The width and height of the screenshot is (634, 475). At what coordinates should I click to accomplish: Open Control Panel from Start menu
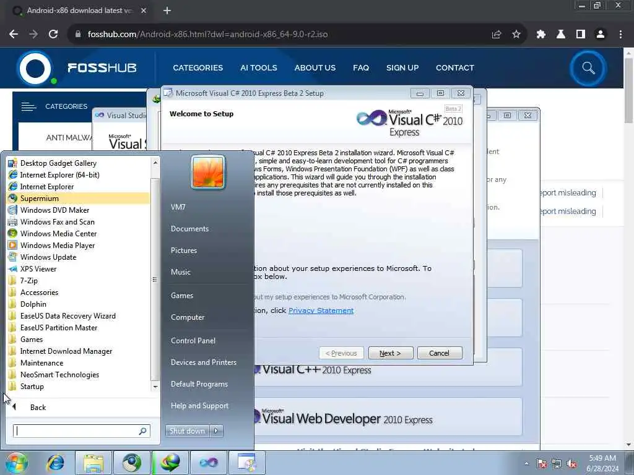[193, 341]
